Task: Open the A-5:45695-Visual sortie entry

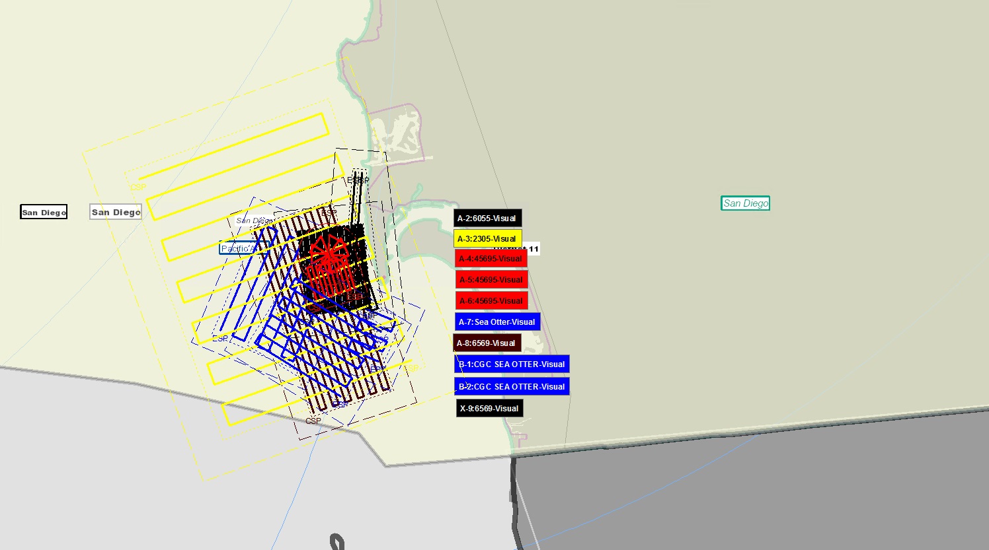Action: coord(491,279)
